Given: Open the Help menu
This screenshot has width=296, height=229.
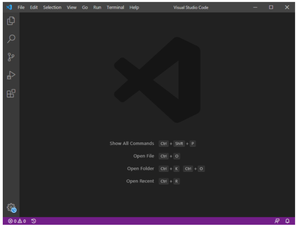Looking at the screenshot, I should pos(134,7).
